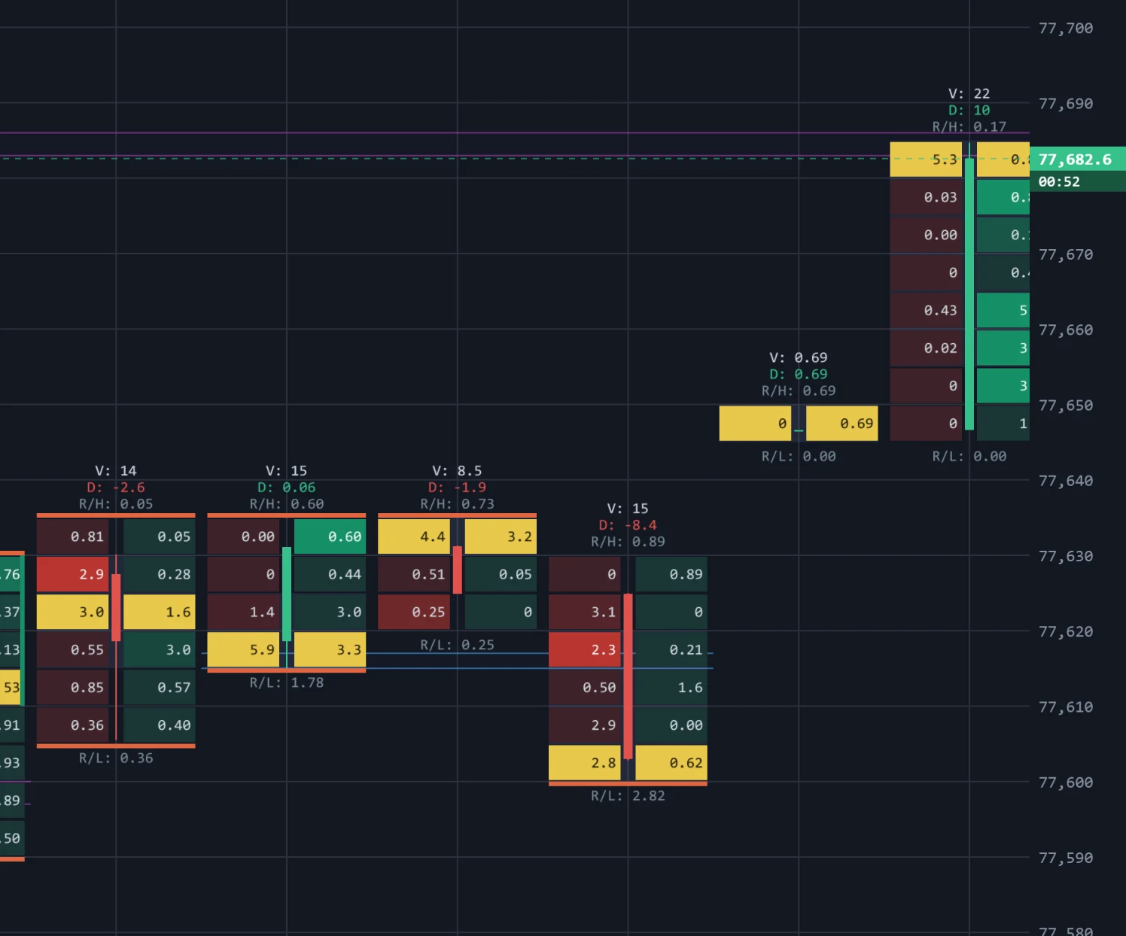Click the 77,590 price axis label
Screen dimensions: 1126x936
coord(1066,858)
